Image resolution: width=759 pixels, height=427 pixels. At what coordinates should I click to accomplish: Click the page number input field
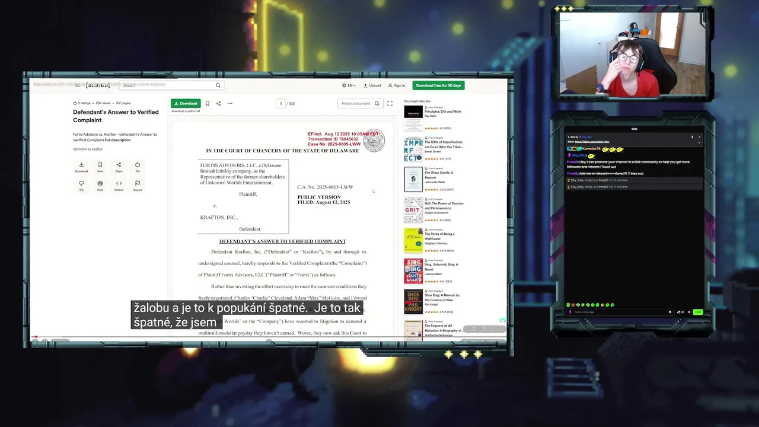pos(281,103)
